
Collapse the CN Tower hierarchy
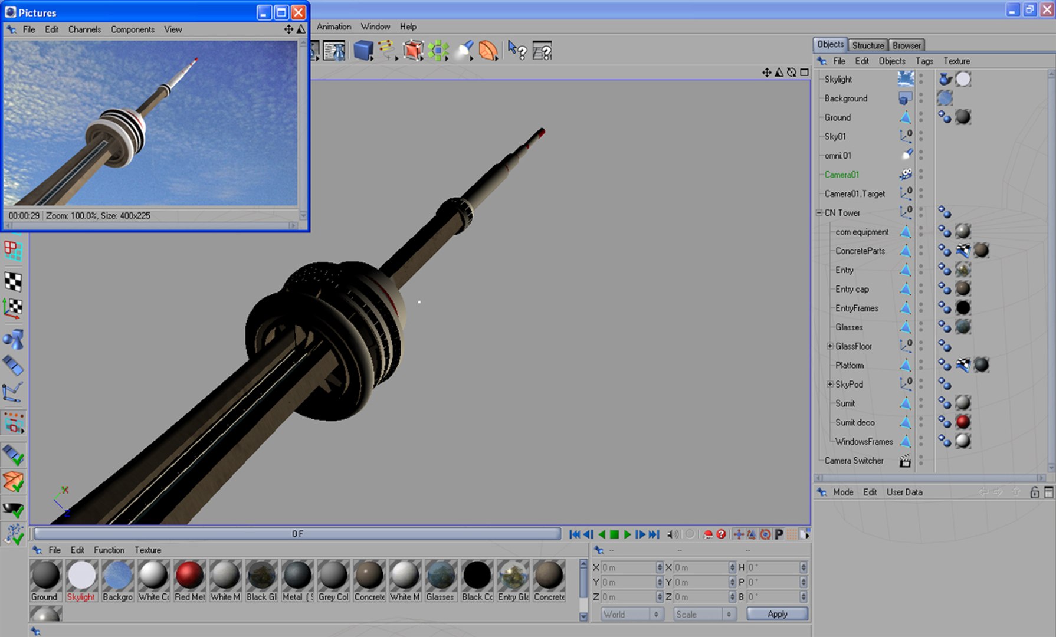point(819,212)
